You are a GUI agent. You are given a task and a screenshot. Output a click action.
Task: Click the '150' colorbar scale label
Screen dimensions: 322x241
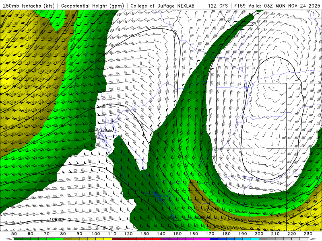point(177,234)
